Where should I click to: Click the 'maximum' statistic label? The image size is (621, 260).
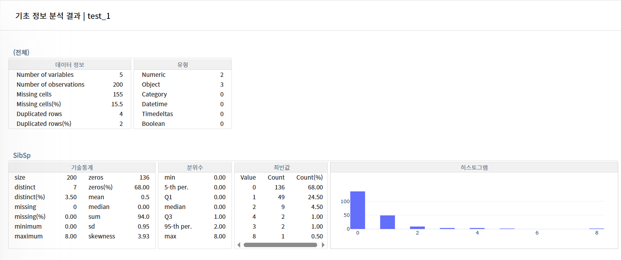[x=28, y=236]
